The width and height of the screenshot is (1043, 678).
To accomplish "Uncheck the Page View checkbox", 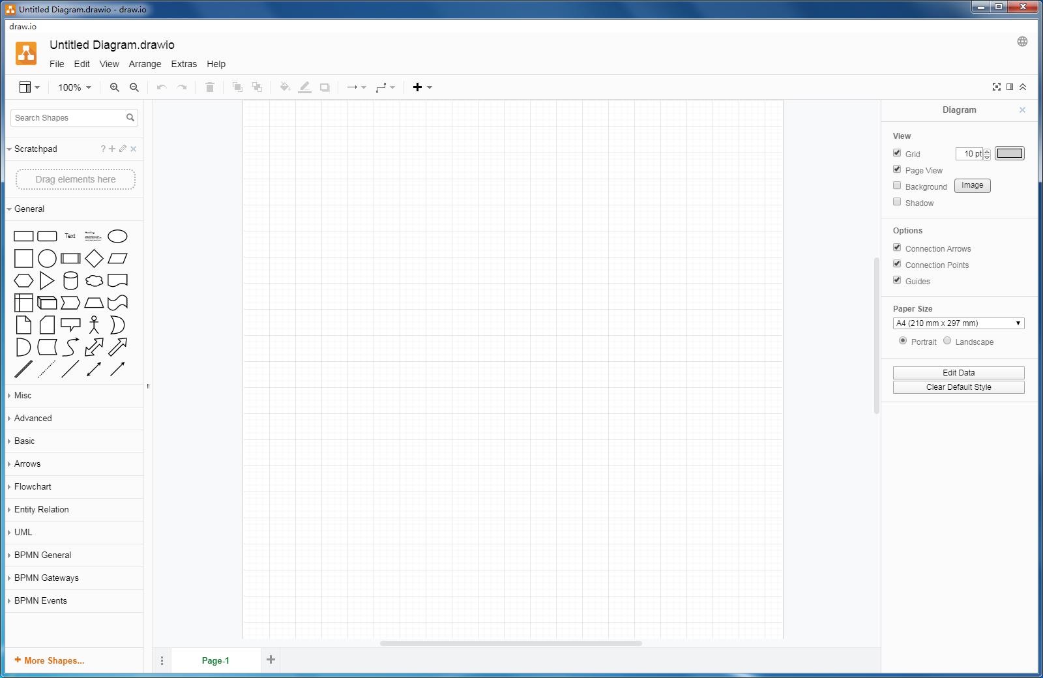I will pyautogui.click(x=897, y=169).
